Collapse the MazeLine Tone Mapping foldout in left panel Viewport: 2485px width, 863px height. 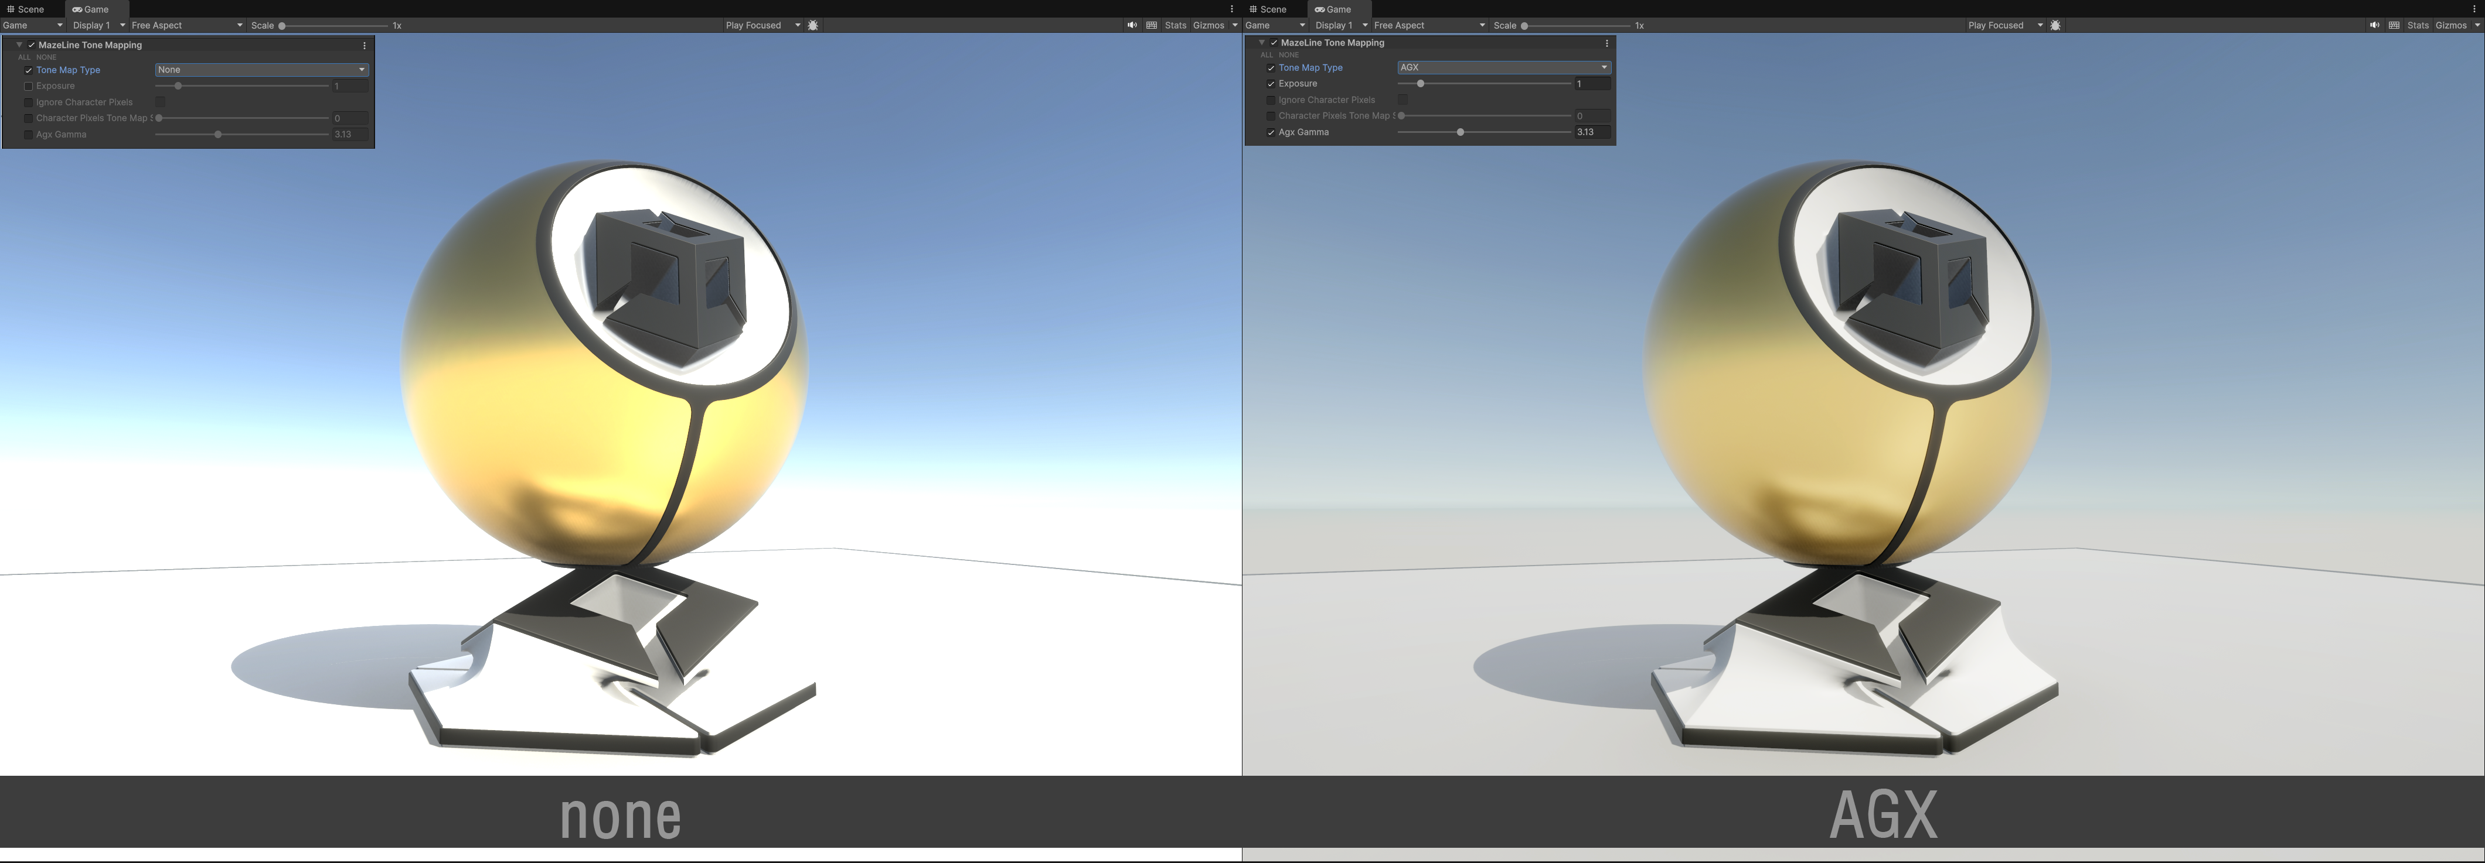pos(18,45)
